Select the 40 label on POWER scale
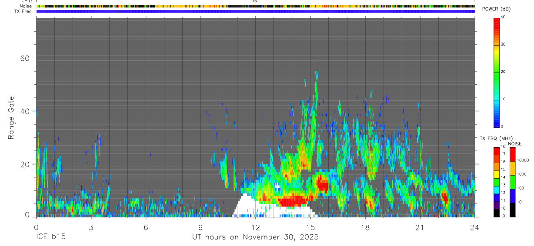The width and height of the screenshot is (534, 246). coord(503,17)
